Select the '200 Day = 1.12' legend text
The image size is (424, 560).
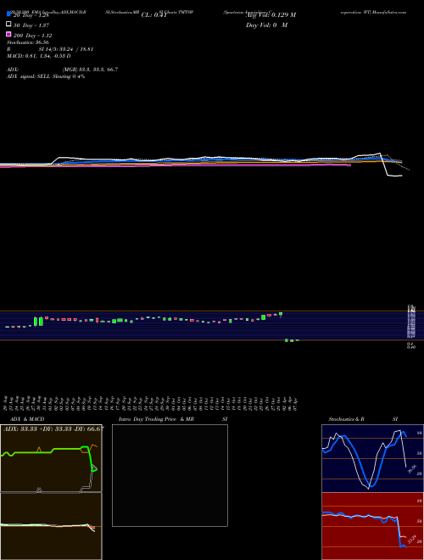click(33, 36)
